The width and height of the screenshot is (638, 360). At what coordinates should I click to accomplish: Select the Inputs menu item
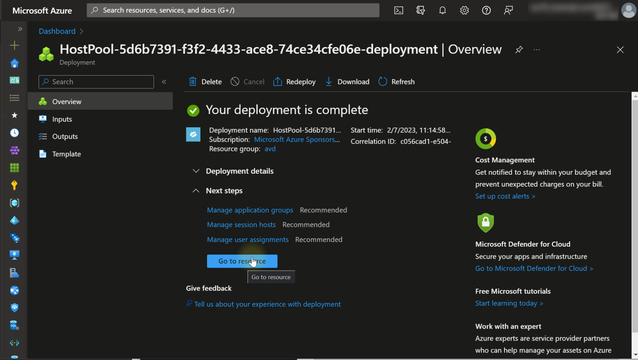point(62,119)
